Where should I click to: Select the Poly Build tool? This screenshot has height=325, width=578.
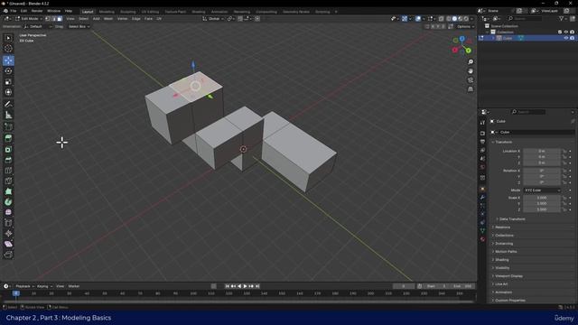8,191
